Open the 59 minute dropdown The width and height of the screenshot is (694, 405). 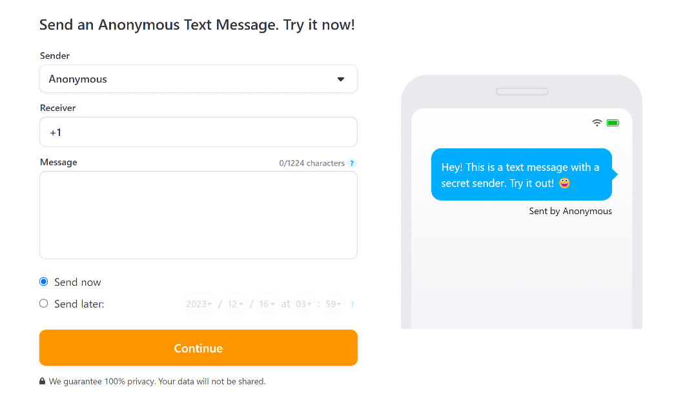[x=332, y=303]
